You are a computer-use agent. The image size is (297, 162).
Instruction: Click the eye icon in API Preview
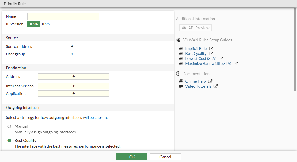[184, 28]
